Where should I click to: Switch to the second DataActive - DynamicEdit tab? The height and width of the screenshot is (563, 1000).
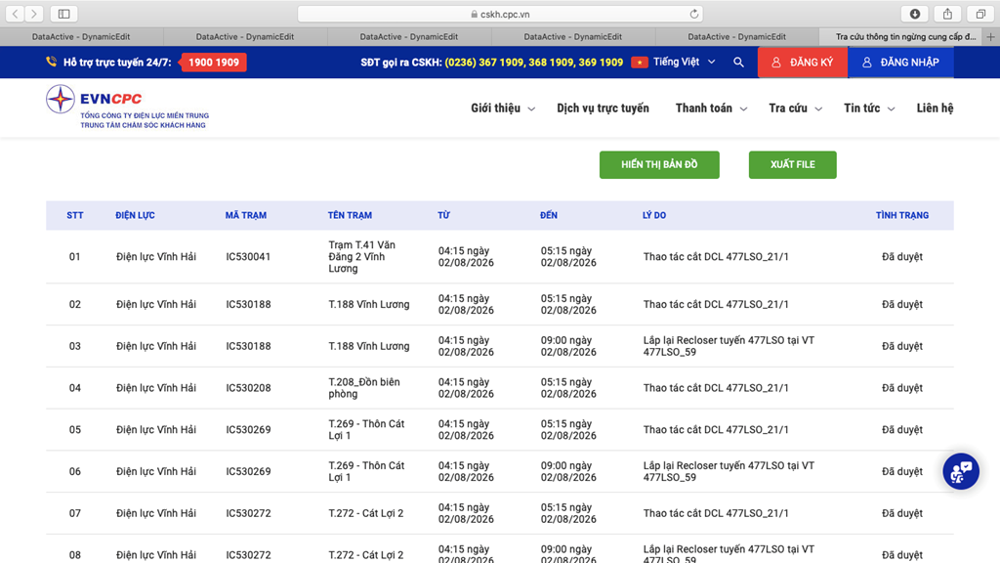[x=245, y=37]
